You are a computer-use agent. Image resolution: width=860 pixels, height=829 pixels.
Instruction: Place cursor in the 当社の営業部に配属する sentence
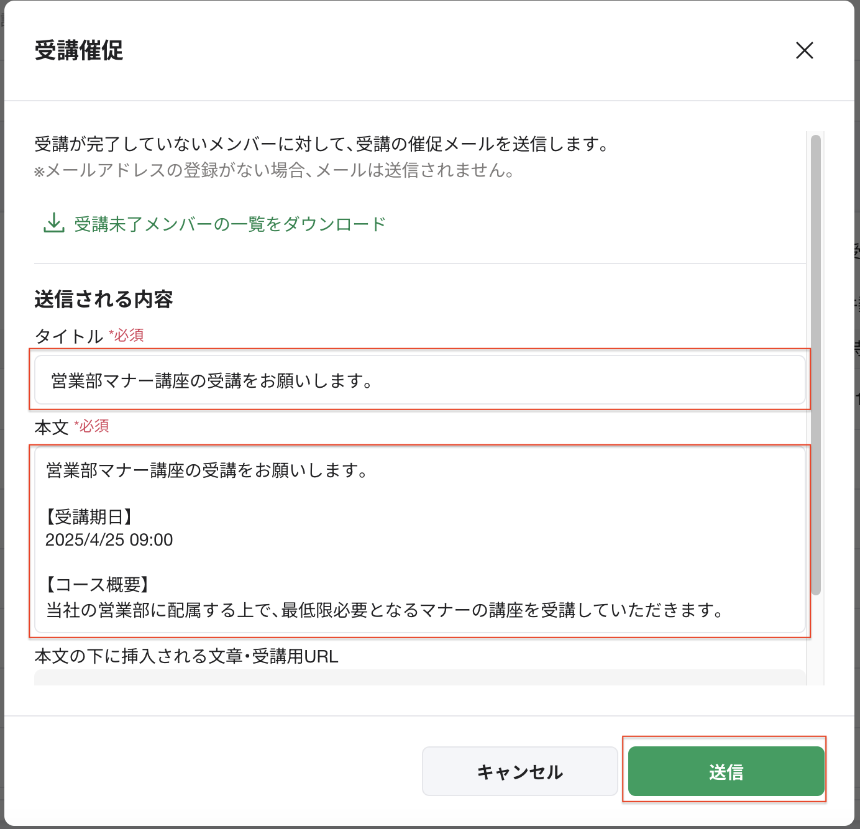pos(385,610)
